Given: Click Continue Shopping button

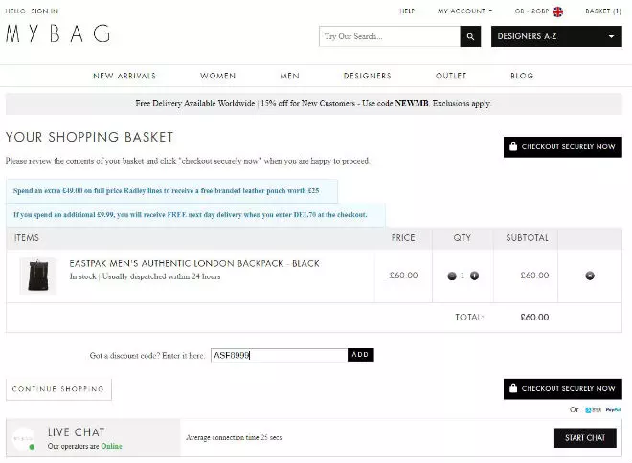Looking at the screenshot, I should point(58,389).
